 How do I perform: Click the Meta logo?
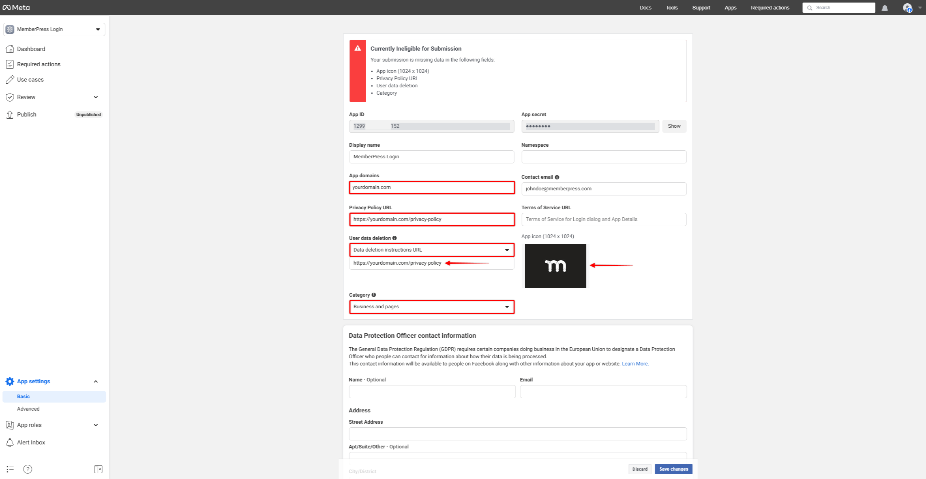16,7
